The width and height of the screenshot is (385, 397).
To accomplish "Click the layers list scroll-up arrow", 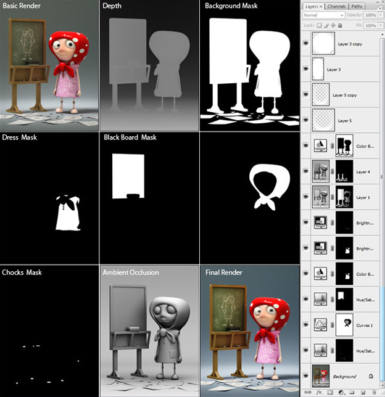I will pos(382,35).
